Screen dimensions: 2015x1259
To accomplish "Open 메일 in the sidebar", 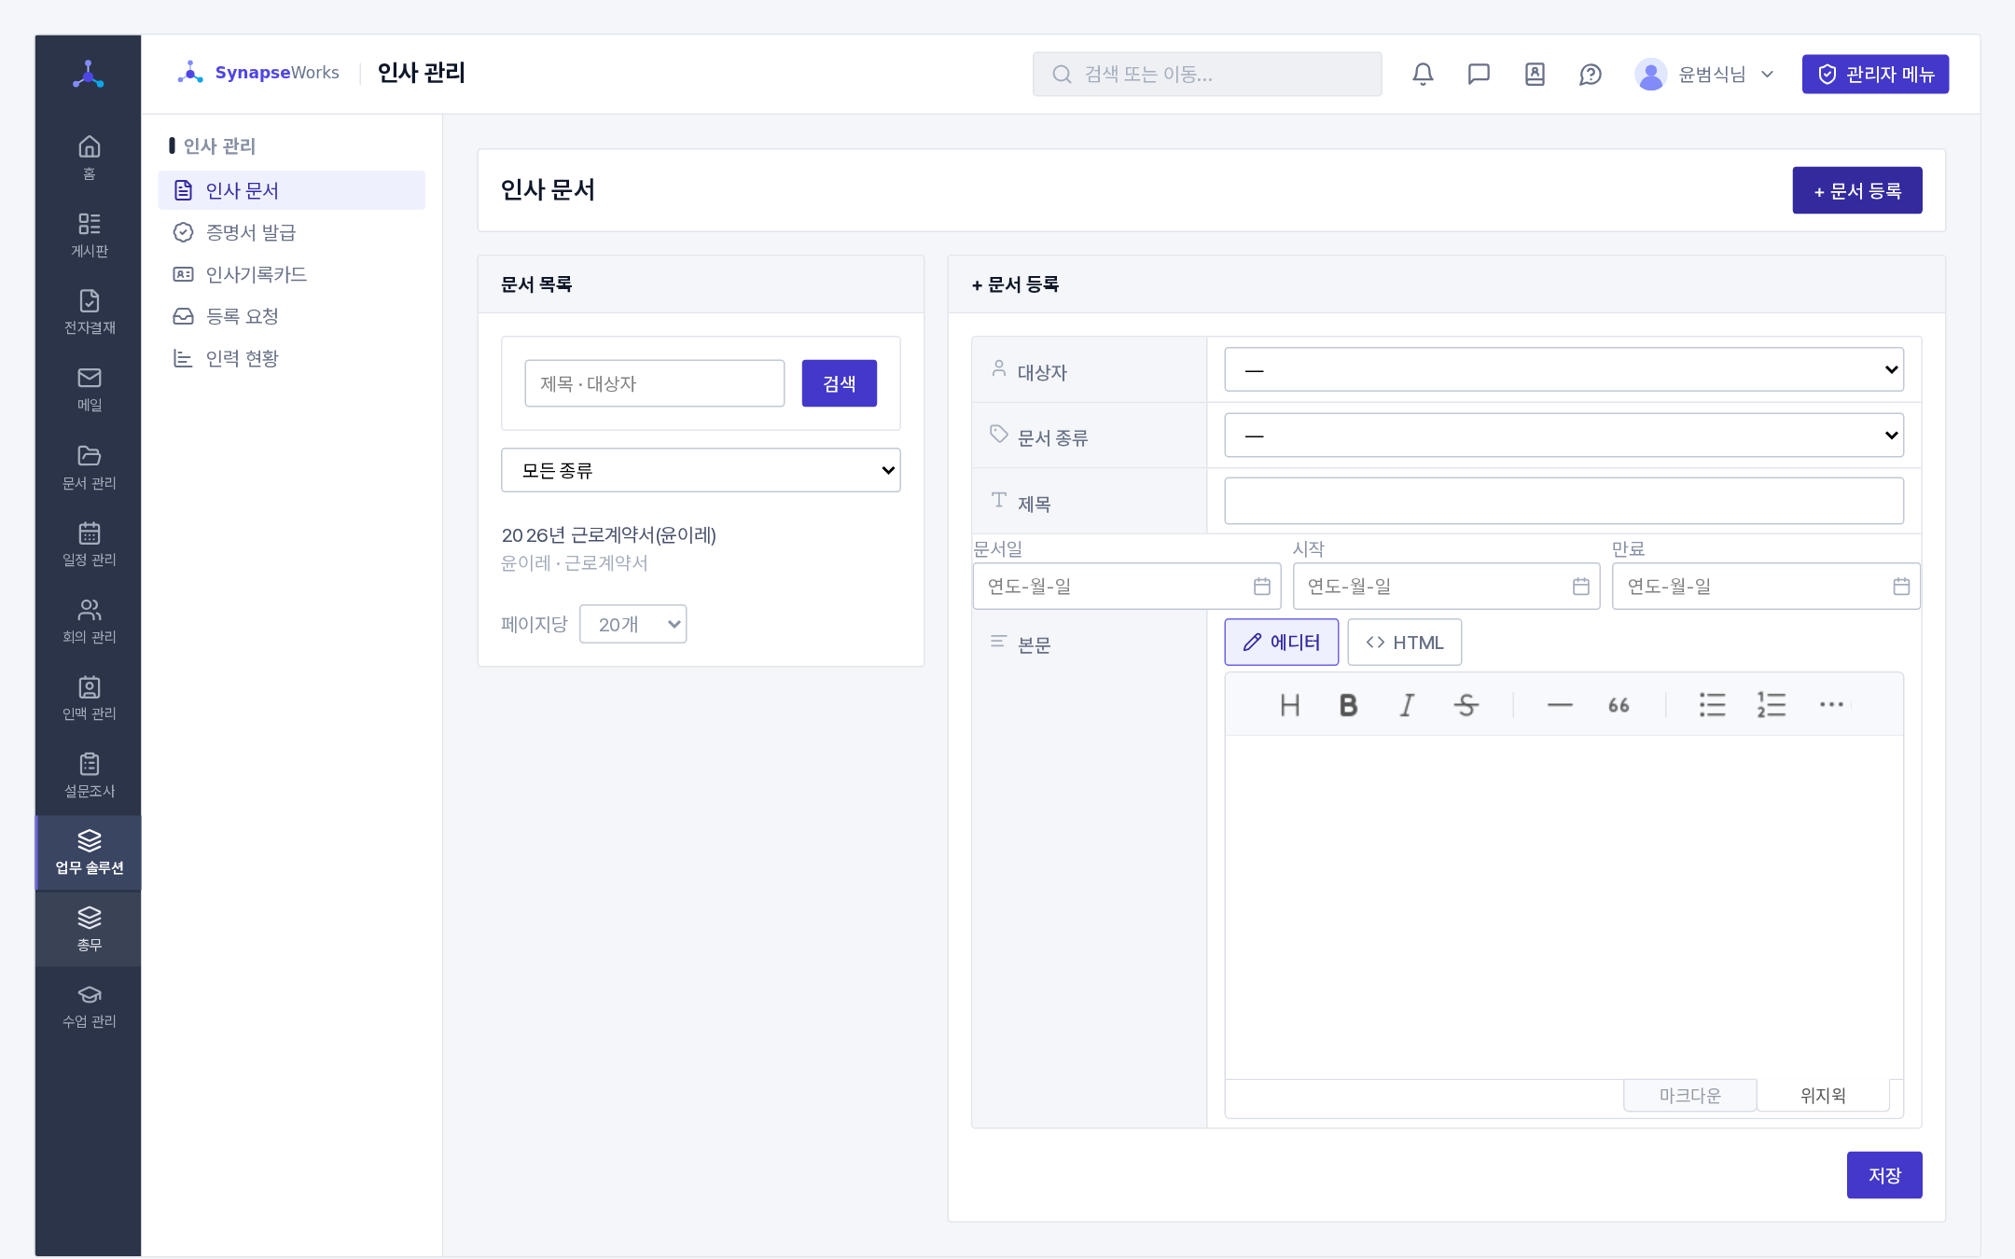I will tap(89, 389).
